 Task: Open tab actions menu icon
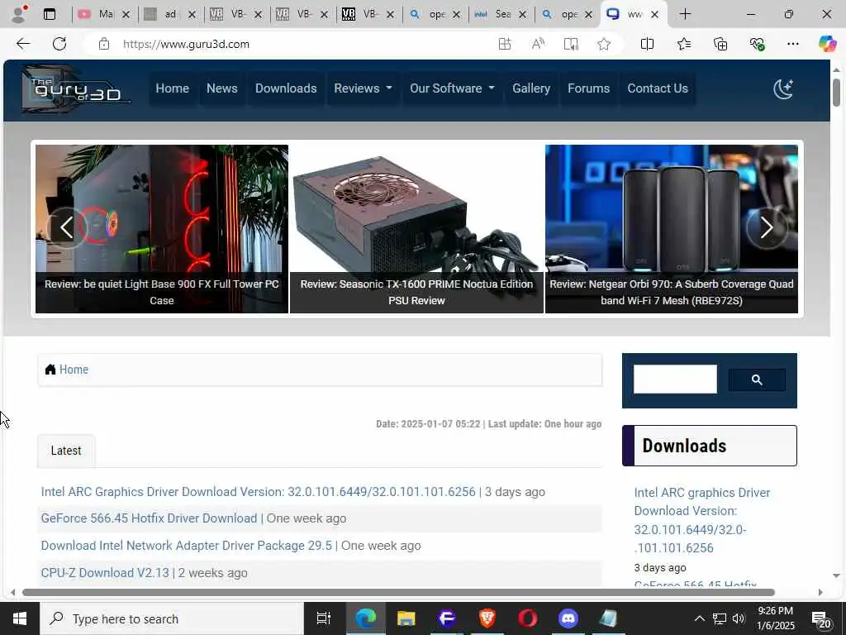click(50, 15)
